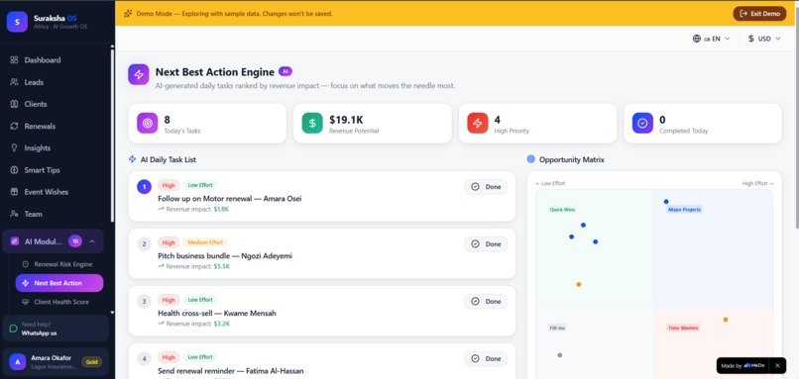The image size is (799, 379).
Task: Open the Team page
Action: point(33,214)
